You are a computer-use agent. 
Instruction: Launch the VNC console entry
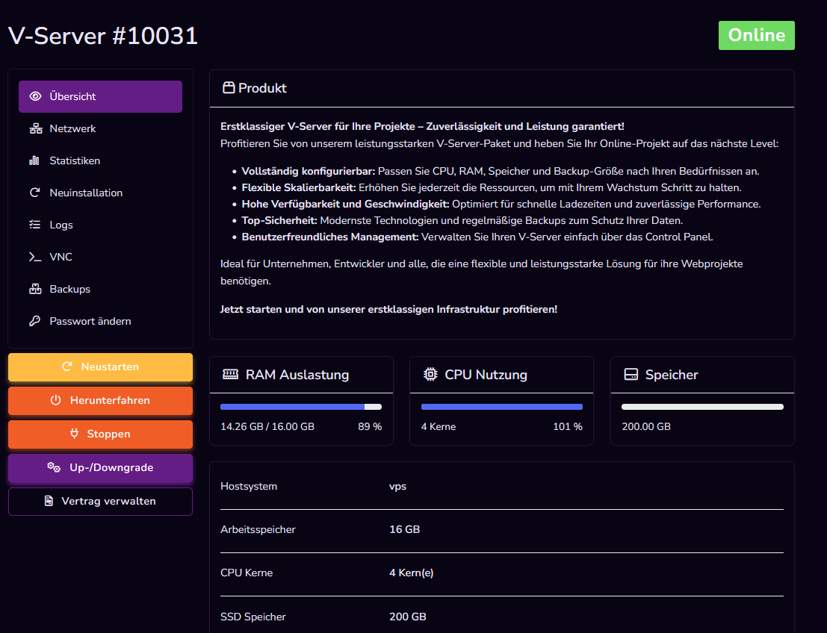pyautogui.click(x=100, y=258)
